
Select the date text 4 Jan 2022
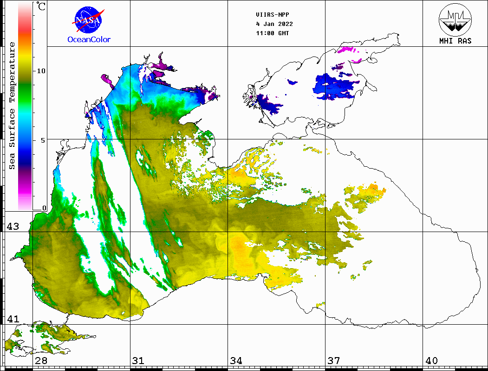(274, 24)
